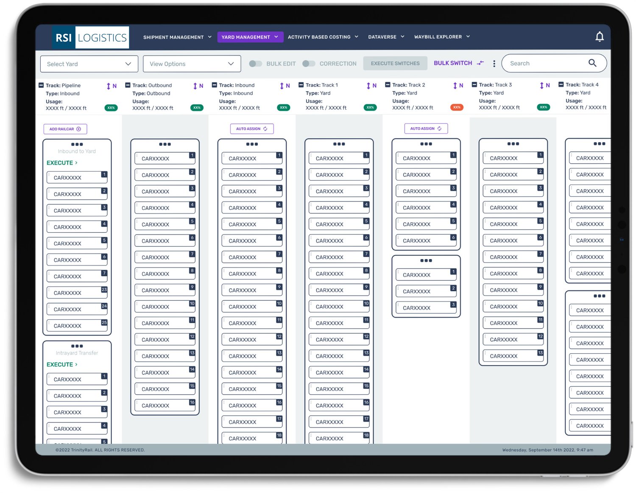Viewport: 636px width, 494px height.
Task: Click Add Railcar button in Pipeline track
Action: click(65, 129)
